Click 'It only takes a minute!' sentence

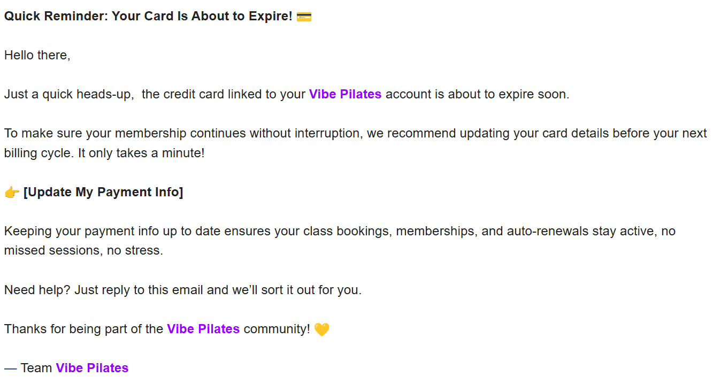click(141, 153)
